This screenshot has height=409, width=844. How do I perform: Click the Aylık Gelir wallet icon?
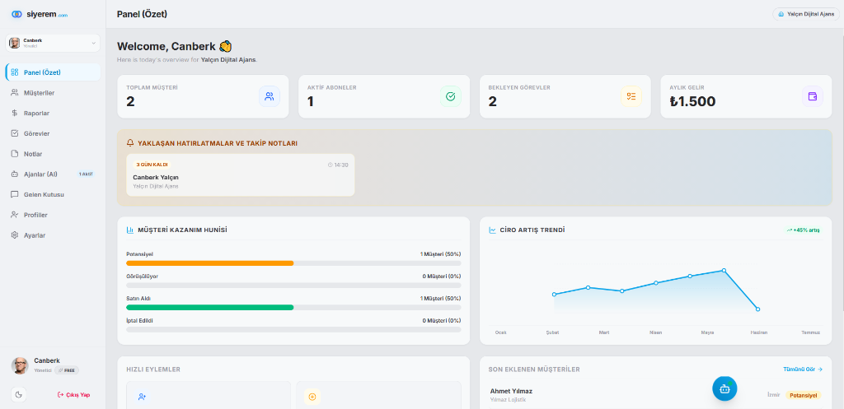(812, 97)
